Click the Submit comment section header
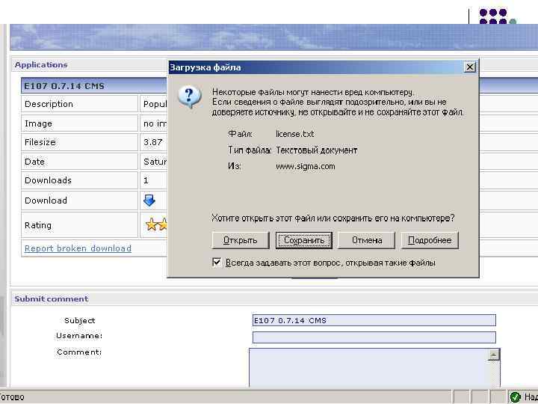The image size is (538, 404). tap(52, 299)
